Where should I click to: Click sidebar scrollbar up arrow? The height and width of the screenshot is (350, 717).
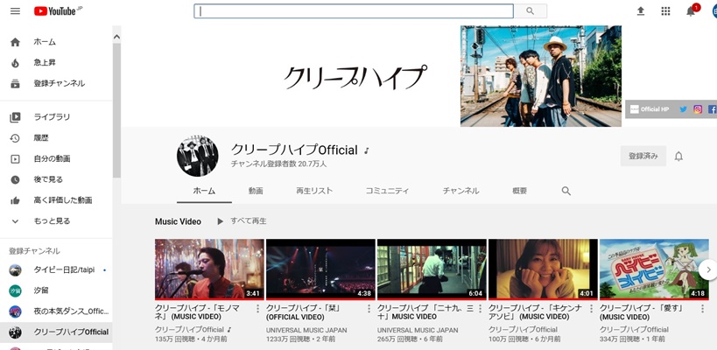pyautogui.click(x=116, y=37)
